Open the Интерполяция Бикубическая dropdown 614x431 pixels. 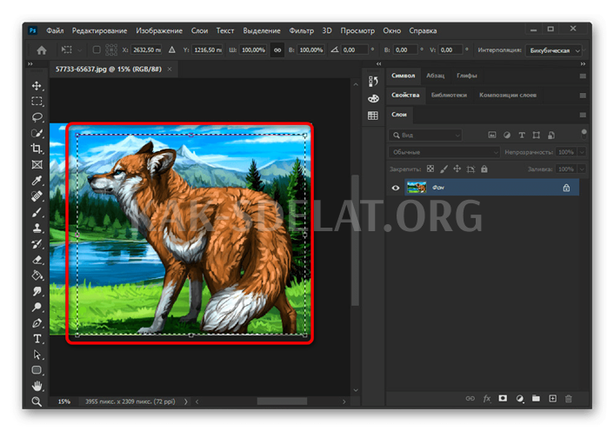point(554,50)
